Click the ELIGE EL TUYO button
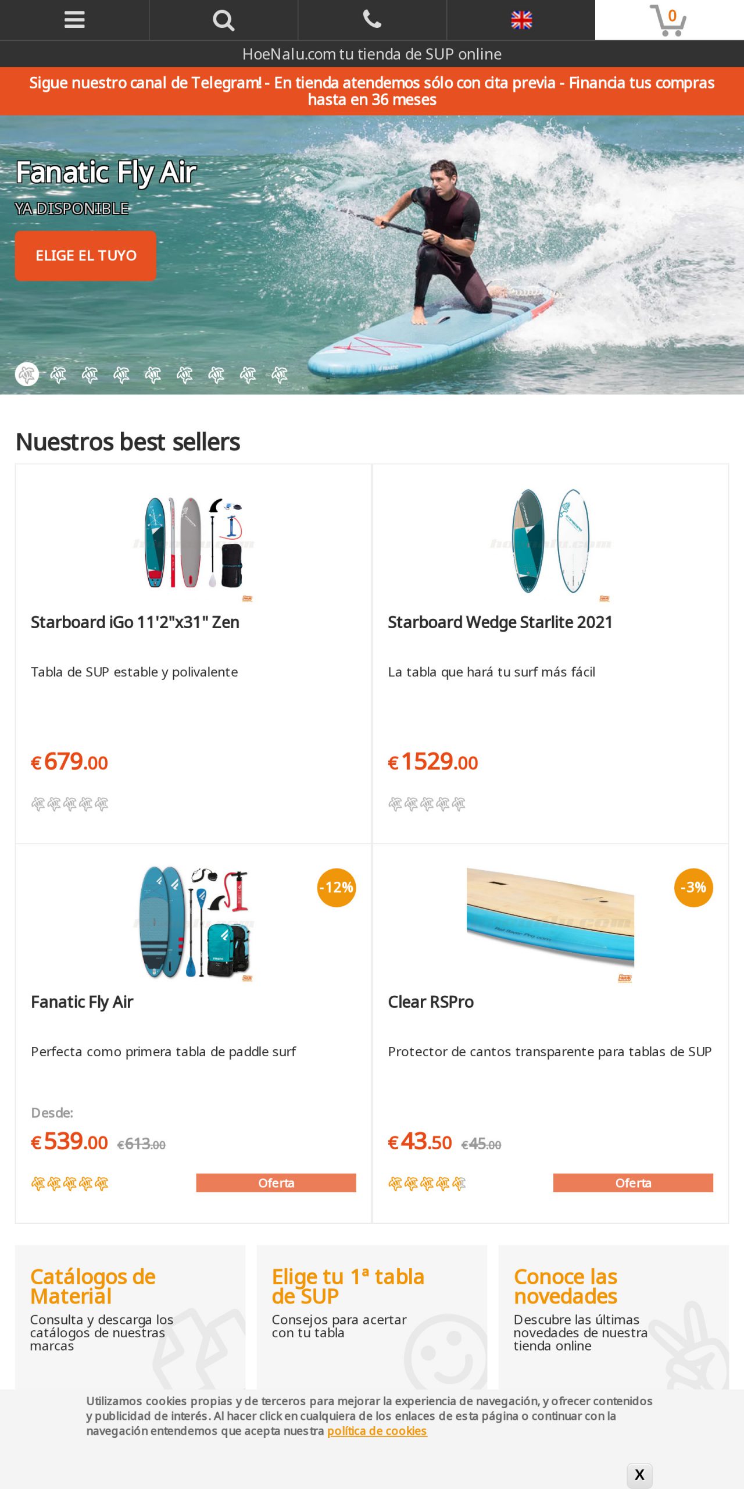Image resolution: width=744 pixels, height=1489 pixels. click(x=85, y=255)
